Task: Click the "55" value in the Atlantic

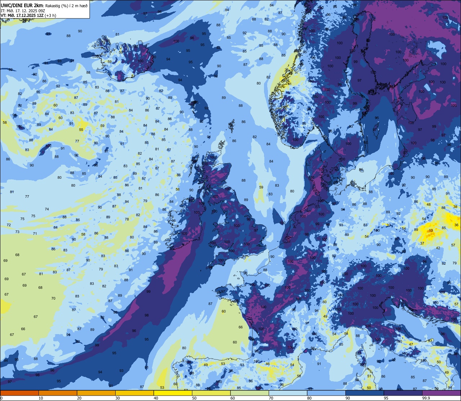Action: [81, 130]
